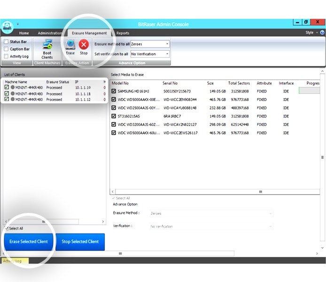Switch to the Home tab
The image size is (326, 282).
point(24,33)
